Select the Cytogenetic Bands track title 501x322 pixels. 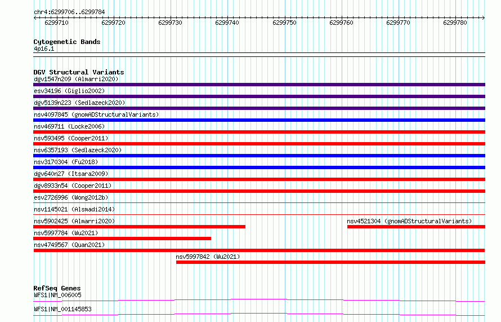click(67, 42)
